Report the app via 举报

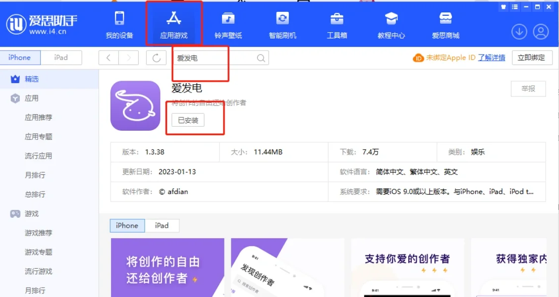pos(528,89)
